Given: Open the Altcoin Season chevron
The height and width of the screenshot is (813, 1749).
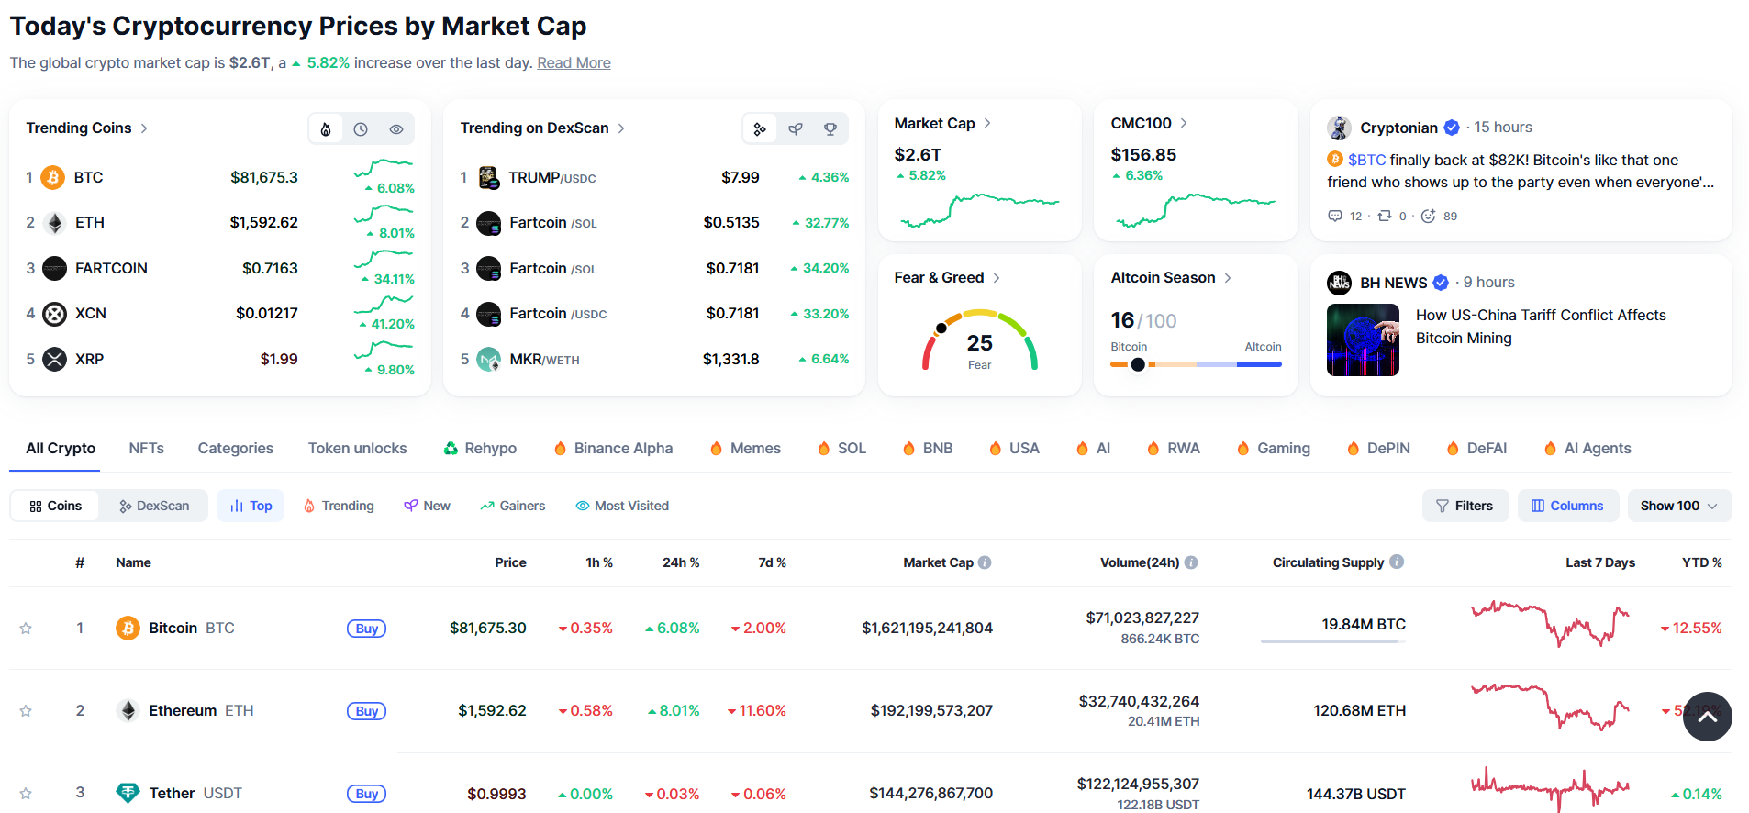Looking at the screenshot, I should (x=1228, y=278).
